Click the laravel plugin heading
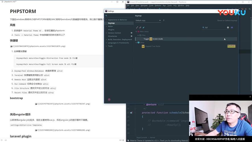The height and width of the screenshot is (142, 252). click(20, 136)
